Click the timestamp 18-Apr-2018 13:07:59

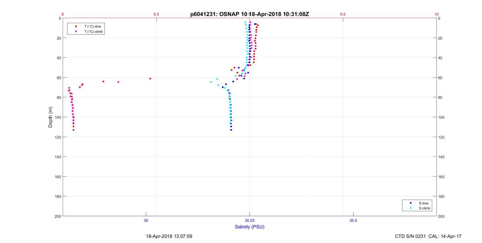pos(169,237)
